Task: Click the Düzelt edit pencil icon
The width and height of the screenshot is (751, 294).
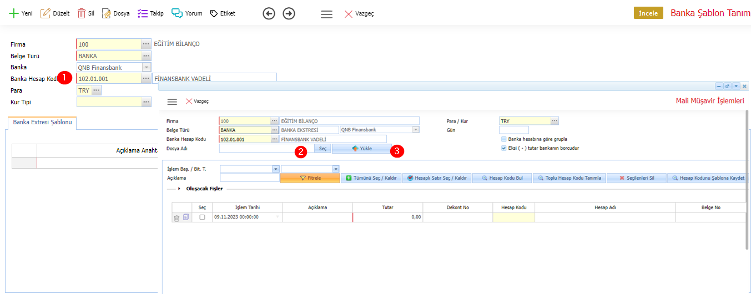Action: click(x=46, y=13)
